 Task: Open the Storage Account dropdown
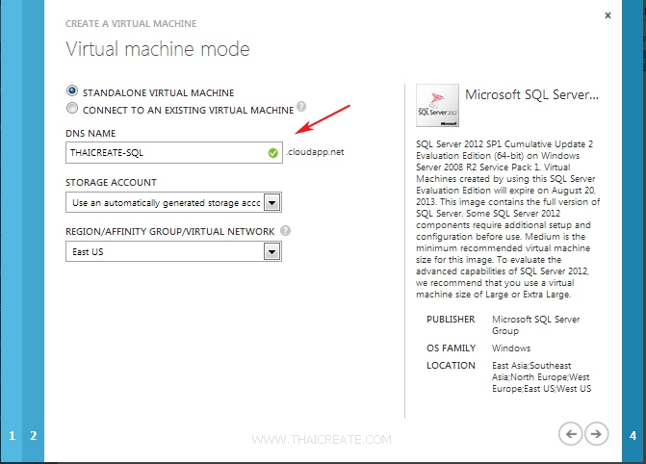coord(173,202)
